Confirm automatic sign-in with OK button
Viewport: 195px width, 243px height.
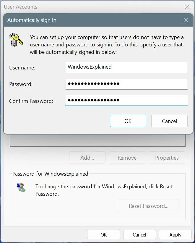pyautogui.click(x=128, y=121)
